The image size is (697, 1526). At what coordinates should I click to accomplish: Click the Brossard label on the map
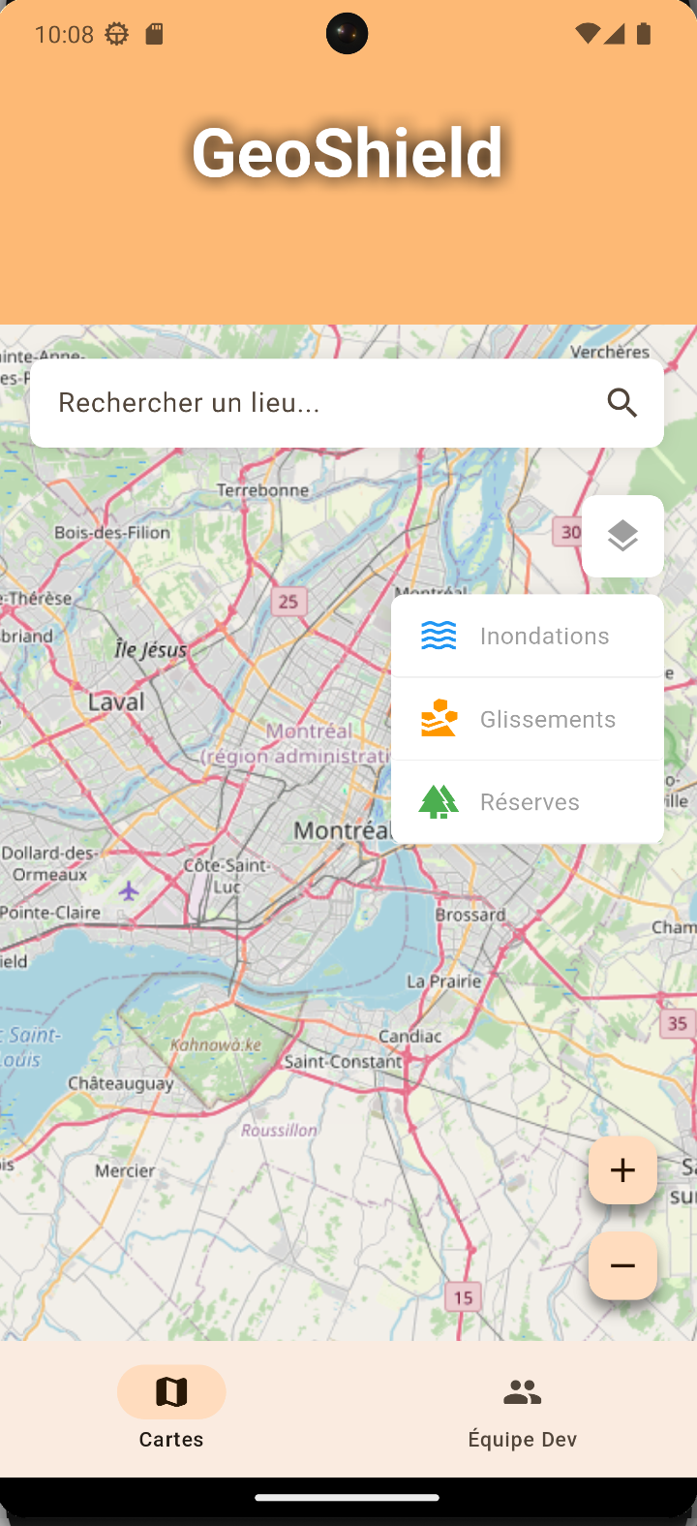tap(470, 915)
